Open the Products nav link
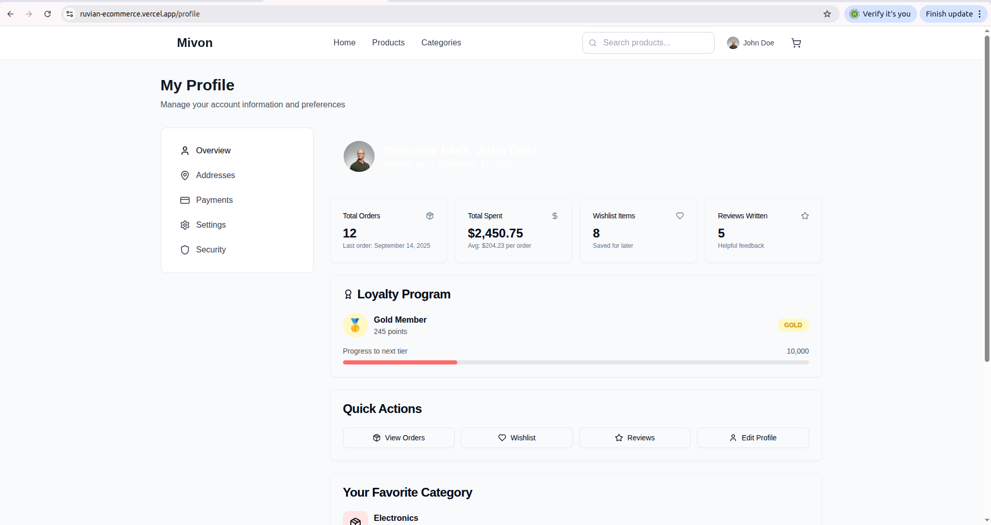Screen dimensions: 991x525 click(x=389, y=43)
